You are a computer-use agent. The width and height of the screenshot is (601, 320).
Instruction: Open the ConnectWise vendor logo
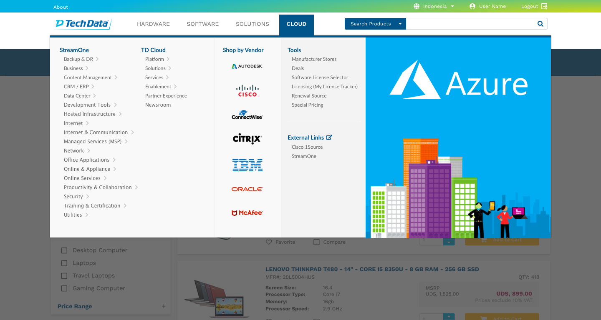pos(247,115)
